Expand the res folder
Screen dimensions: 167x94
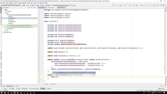tap(4, 31)
